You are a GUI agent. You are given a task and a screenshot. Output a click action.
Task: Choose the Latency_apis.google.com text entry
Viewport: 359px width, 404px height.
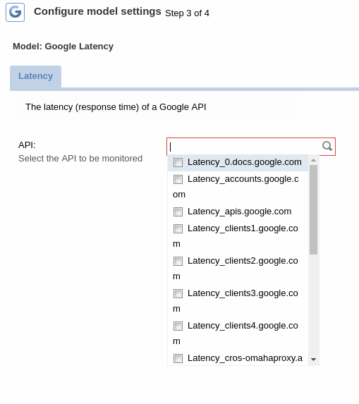click(x=239, y=212)
